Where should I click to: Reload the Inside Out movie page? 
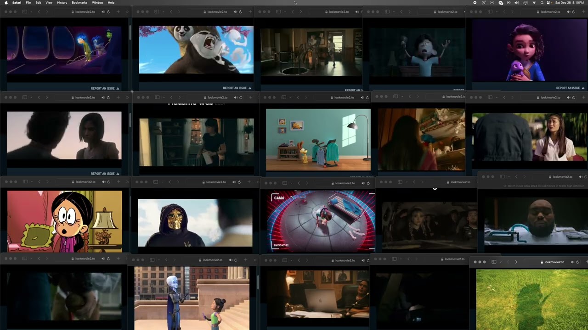(x=108, y=11)
